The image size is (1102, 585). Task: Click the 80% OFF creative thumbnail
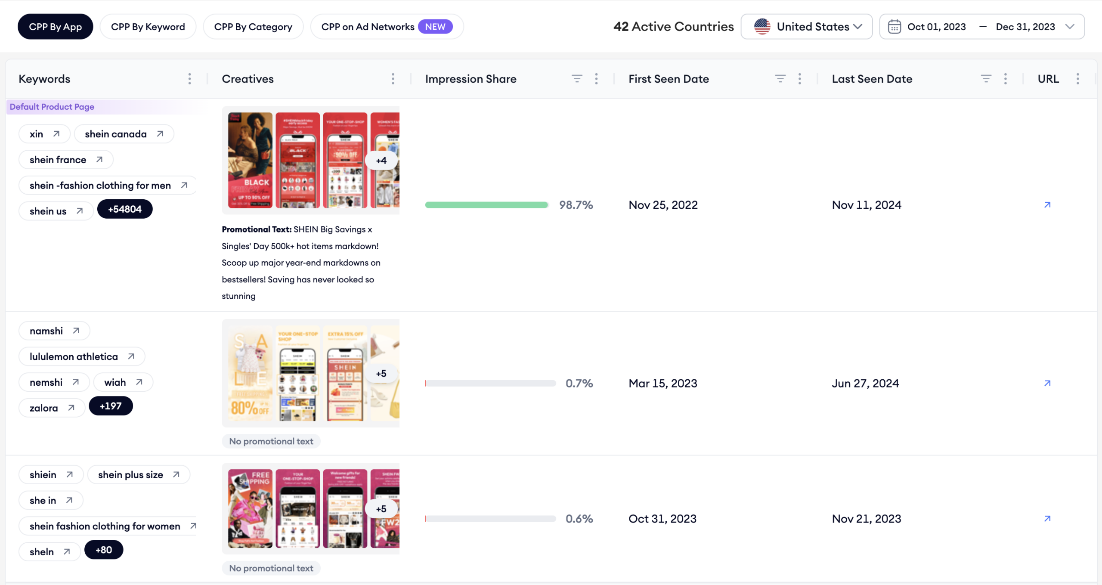pos(250,373)
